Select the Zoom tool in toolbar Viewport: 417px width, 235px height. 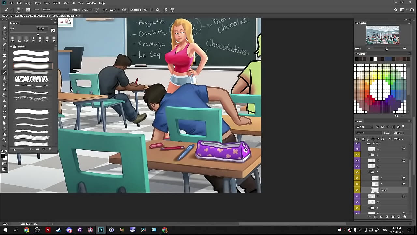[4, 140]
